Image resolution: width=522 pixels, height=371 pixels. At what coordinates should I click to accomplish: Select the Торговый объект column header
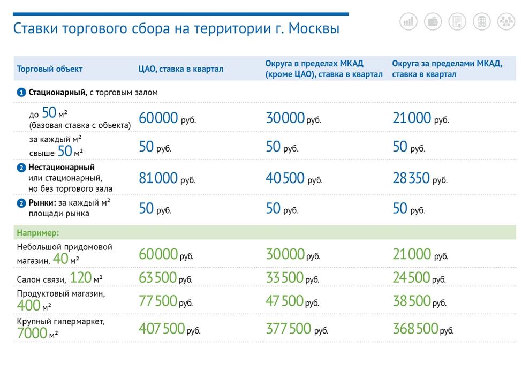tap(50, 69)
